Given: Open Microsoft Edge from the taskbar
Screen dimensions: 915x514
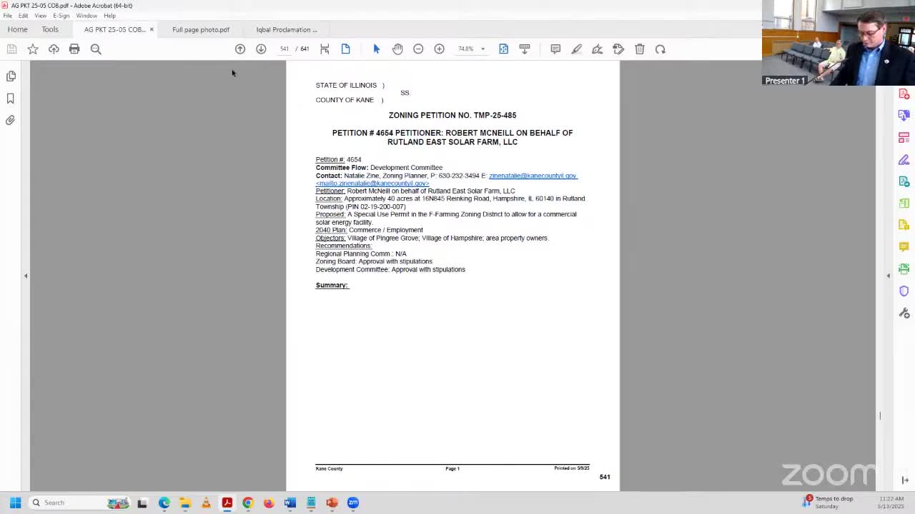Looking at the screenshot, I should [164, 503].
